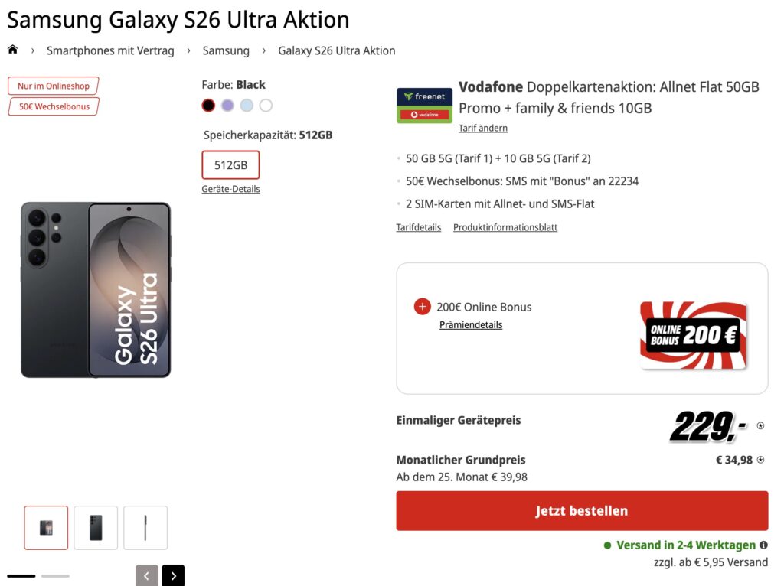Select the black color option
This screenshot has height=586, width=784.
coord(208,106)
